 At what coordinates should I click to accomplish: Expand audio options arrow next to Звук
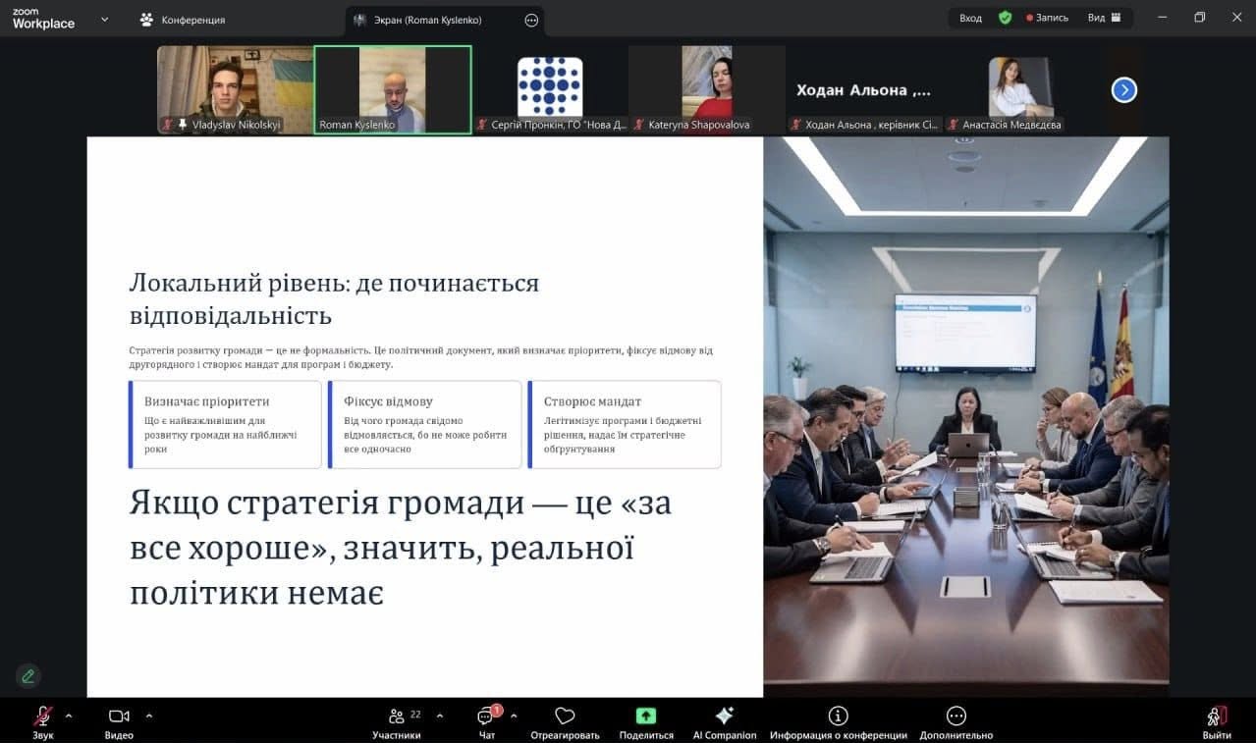pyautogui.click(x=69, y=716)
